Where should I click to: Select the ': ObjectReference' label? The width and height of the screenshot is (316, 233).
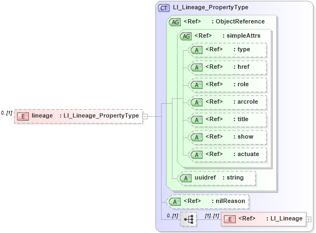click(238, 21)
